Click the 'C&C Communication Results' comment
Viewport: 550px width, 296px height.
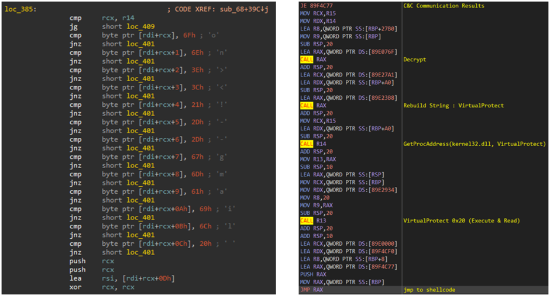(444, 6)
